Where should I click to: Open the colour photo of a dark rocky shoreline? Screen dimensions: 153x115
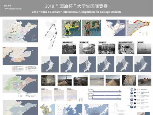click(81, 80)
